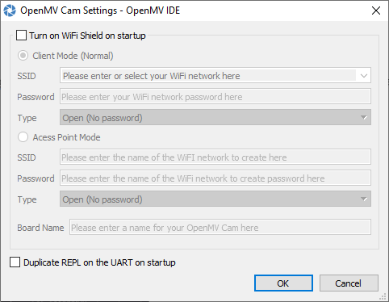This screenshot has width=389, height=302.
Task: Expand the SSID WiFi network list chevron
Action: pos(364,76)
